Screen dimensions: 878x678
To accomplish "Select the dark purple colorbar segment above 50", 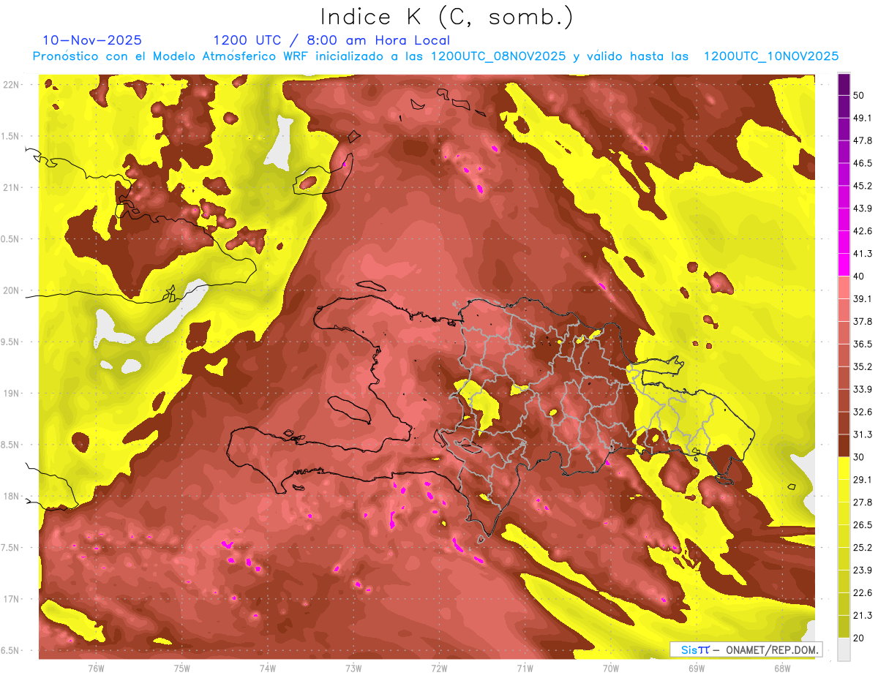I will pyautogui.click(x=844, y=84).
